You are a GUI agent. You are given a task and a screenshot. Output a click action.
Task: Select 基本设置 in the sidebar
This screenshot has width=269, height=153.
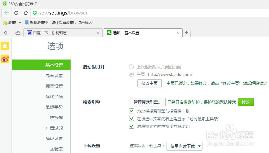pyautogui.click(x=41, y=65)
